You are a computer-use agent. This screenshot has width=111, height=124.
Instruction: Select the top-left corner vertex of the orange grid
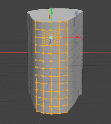[35, 21]
